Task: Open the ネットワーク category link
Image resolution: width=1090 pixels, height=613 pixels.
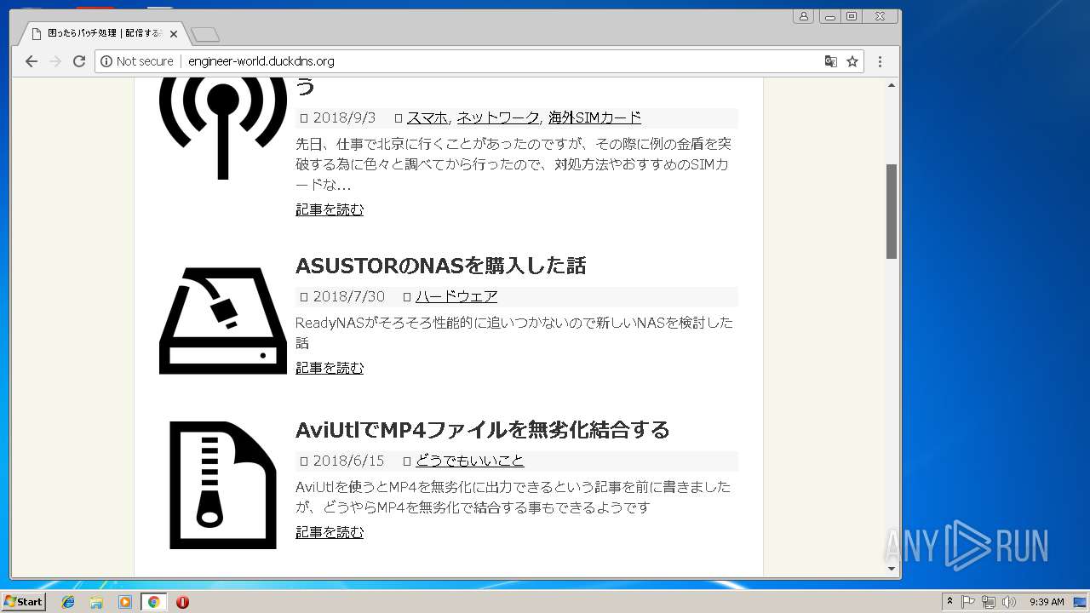Action: (x=497, y=117)
